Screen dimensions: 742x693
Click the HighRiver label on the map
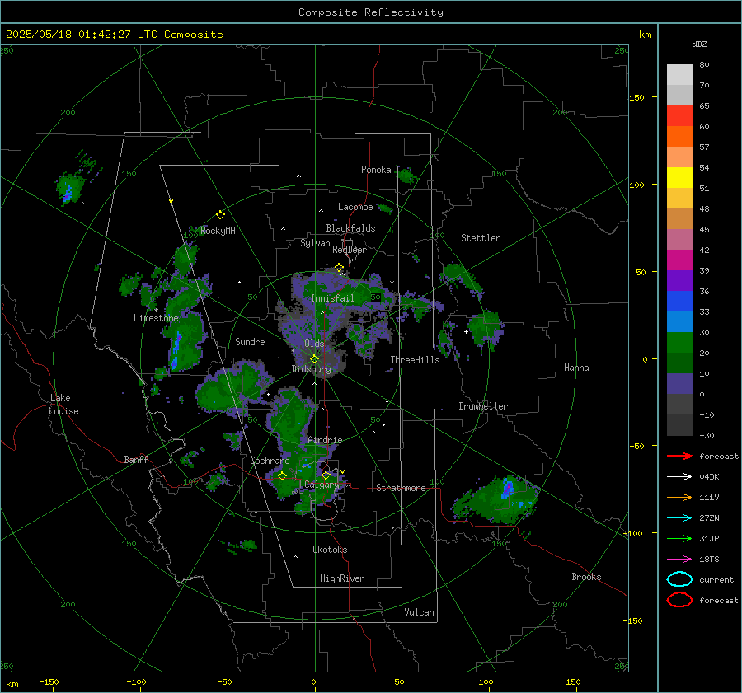click(342, 578)
